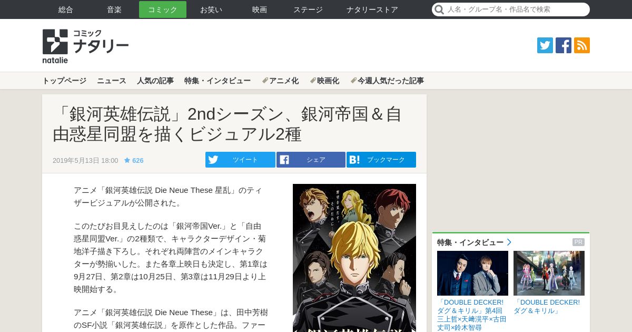Screen dimensions: 632x332
Task: Open the RSS feed icon
Action: [582, 45]
